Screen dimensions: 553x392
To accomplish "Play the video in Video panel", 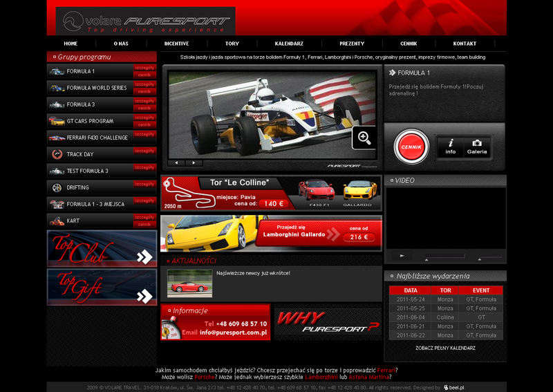I will pos(402,255).
